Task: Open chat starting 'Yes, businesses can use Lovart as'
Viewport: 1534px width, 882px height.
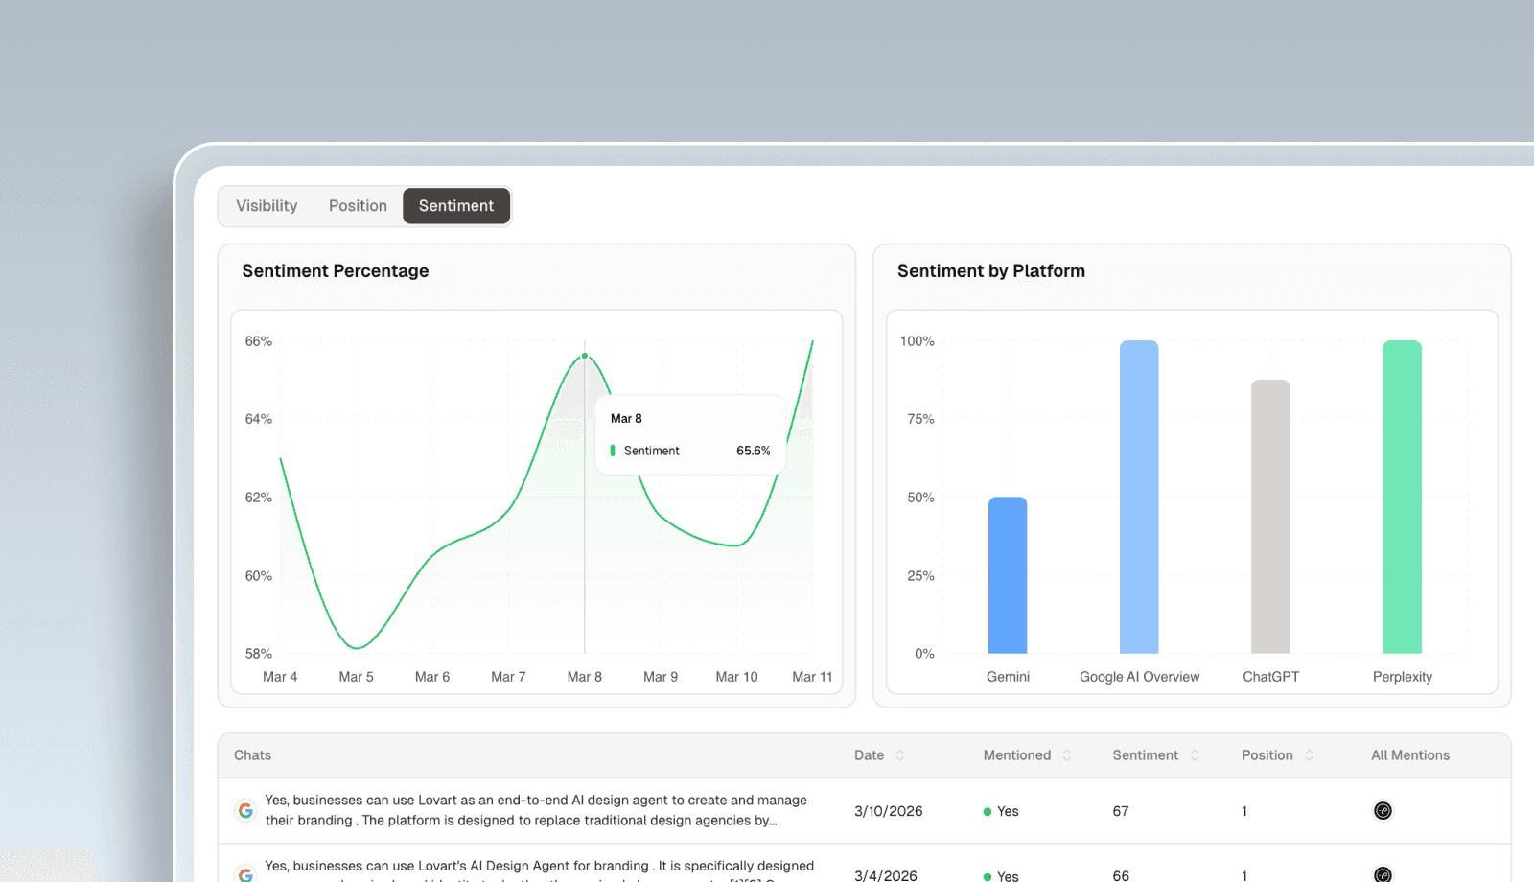Action: pyautogui.click(x=536, y=810)
